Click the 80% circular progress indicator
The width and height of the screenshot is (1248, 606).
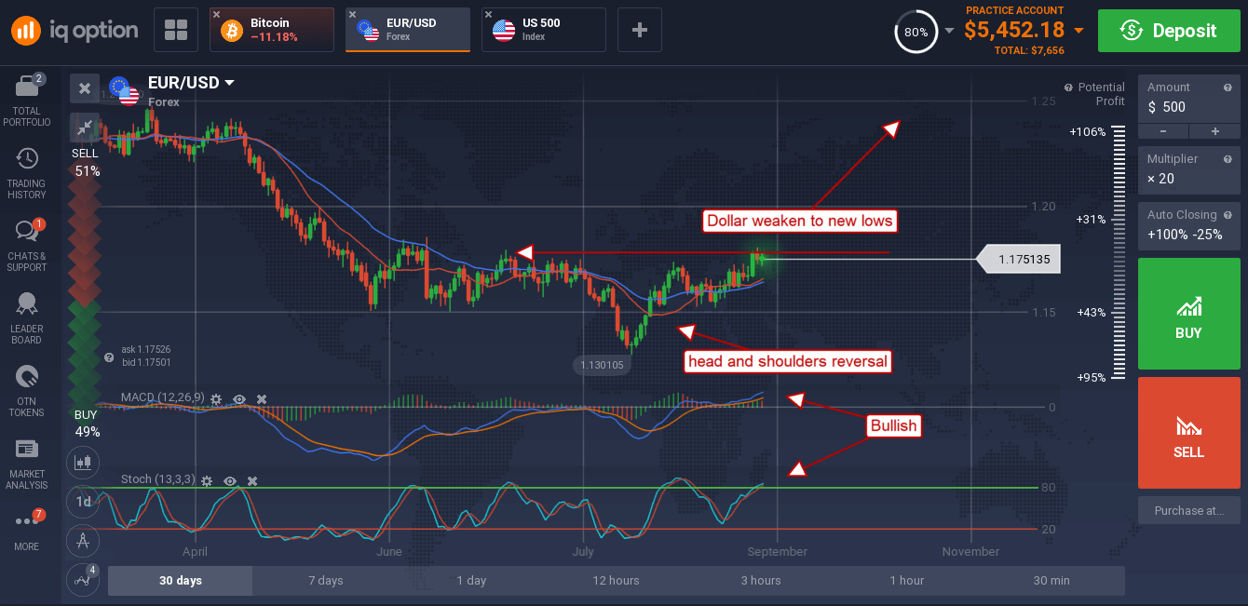[916, 32]
